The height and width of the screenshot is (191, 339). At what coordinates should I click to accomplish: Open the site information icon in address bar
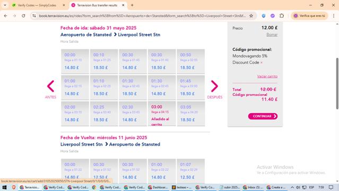34,16
